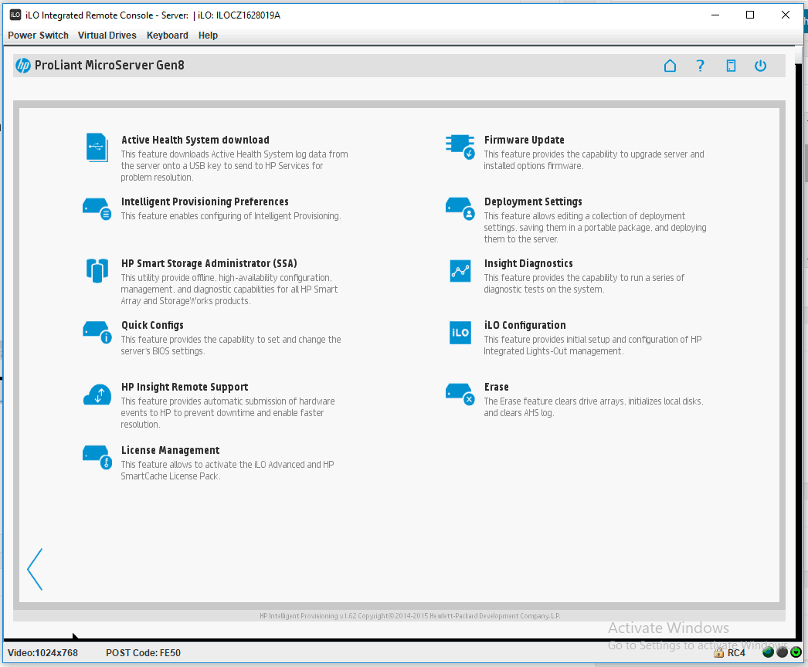
Task: Click the system information clipboard icon in header
Action: pyautogui.click(x=731, y=66)
